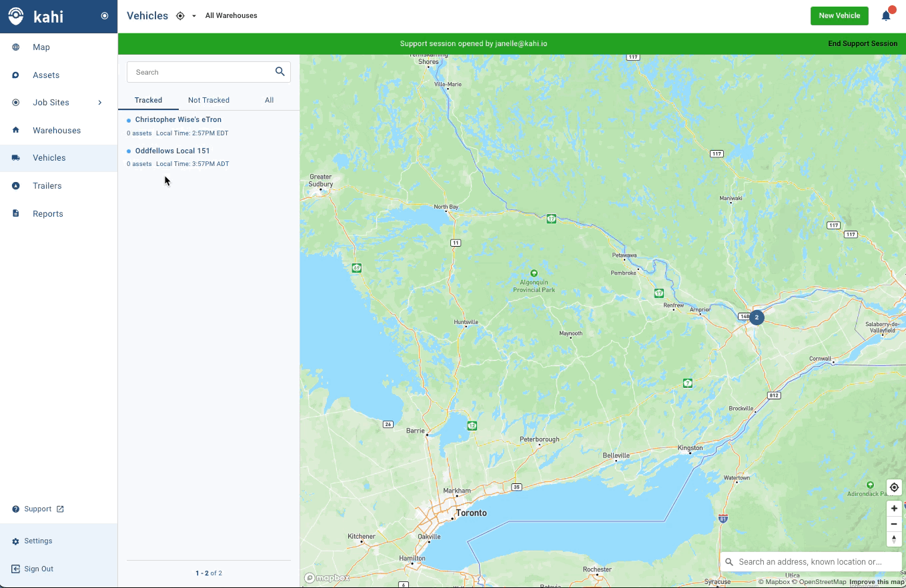
Task: Open the Improve this map link
Action: tap(877, 583)
